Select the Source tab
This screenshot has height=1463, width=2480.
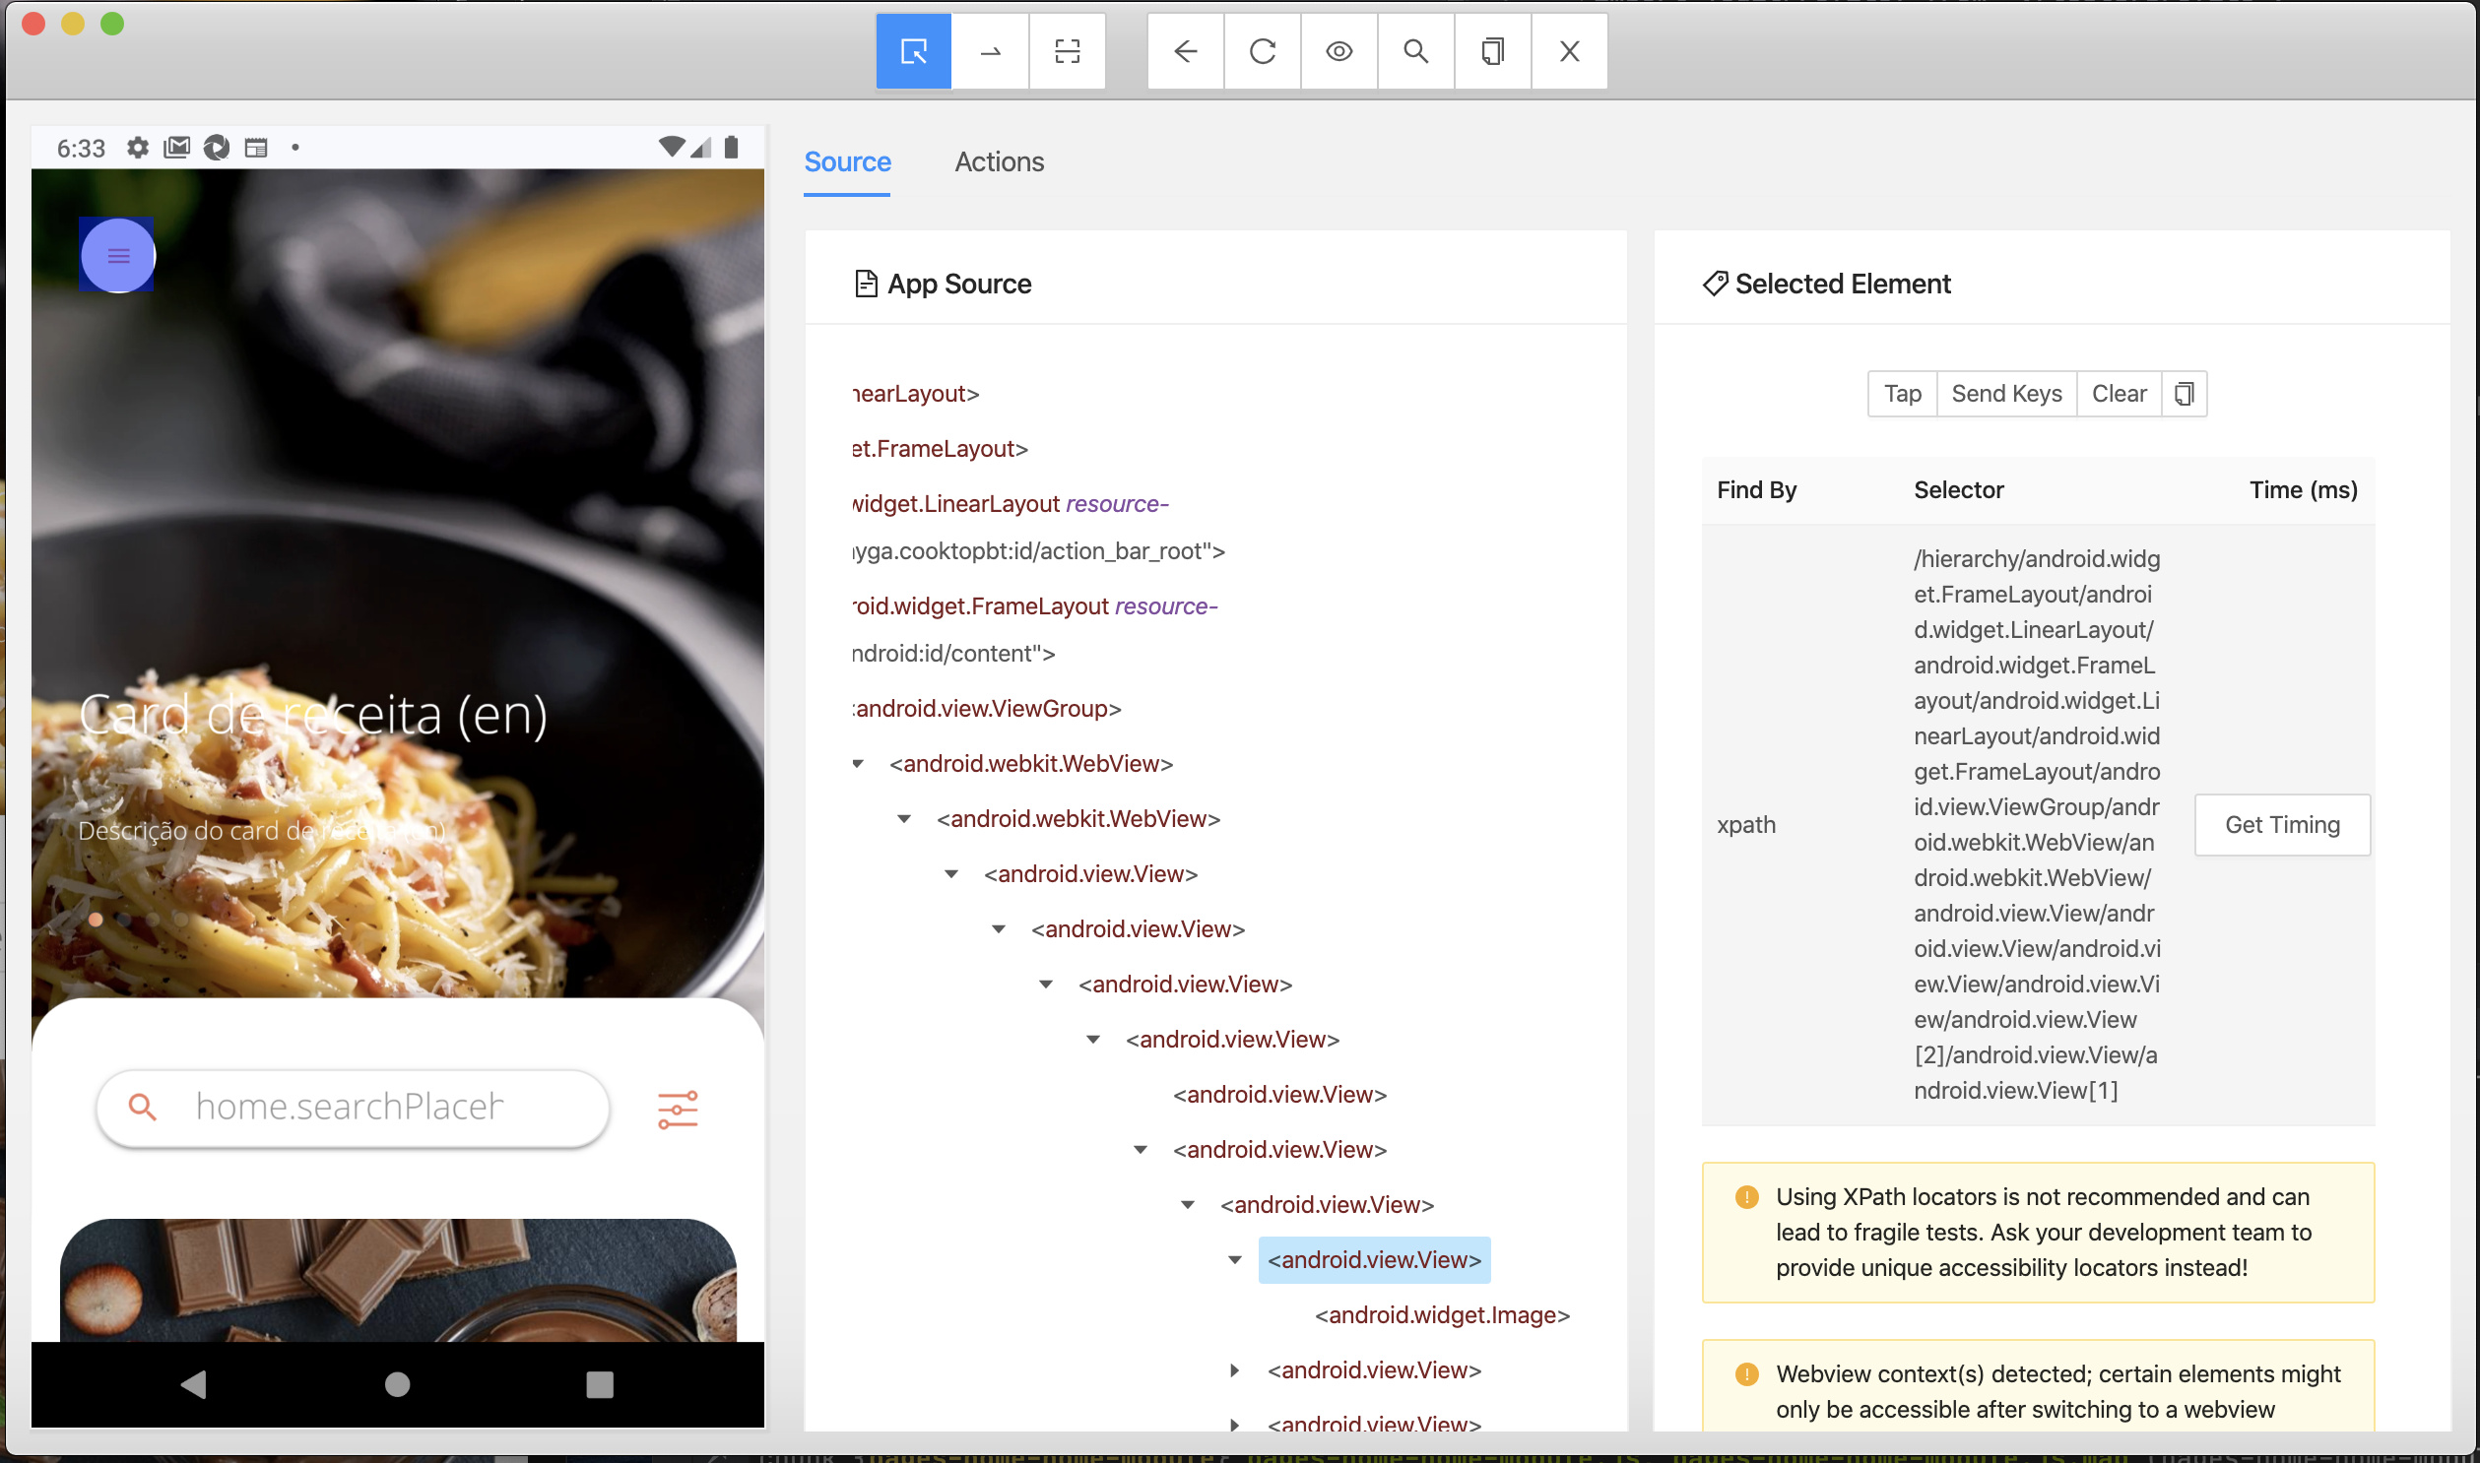[x=847, y=161]
